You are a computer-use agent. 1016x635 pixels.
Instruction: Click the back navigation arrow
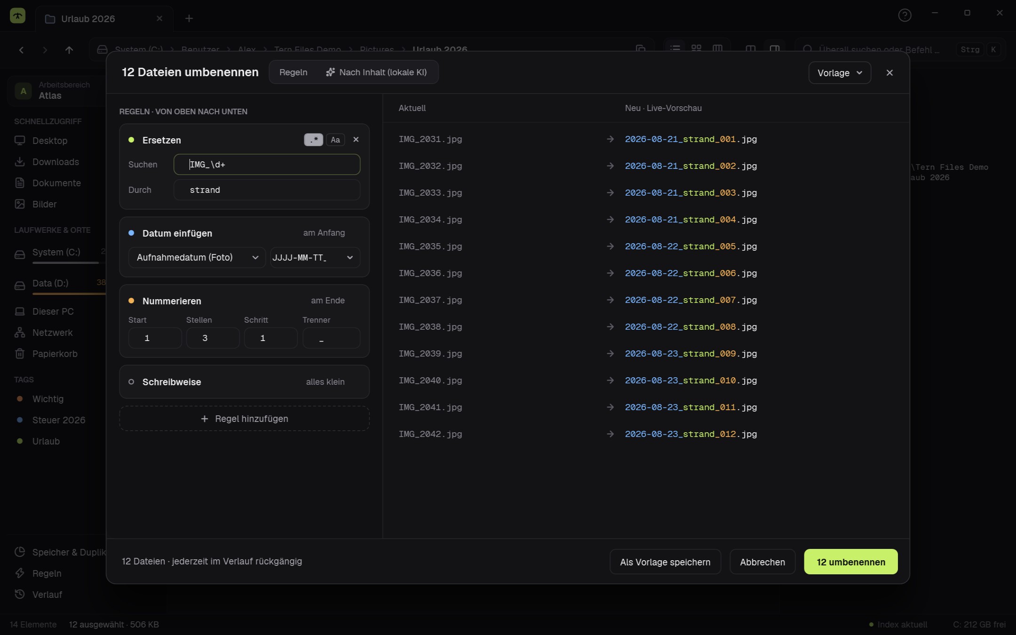point(21,50)
